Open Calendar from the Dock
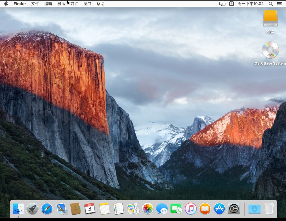 [x=90, y=209]
